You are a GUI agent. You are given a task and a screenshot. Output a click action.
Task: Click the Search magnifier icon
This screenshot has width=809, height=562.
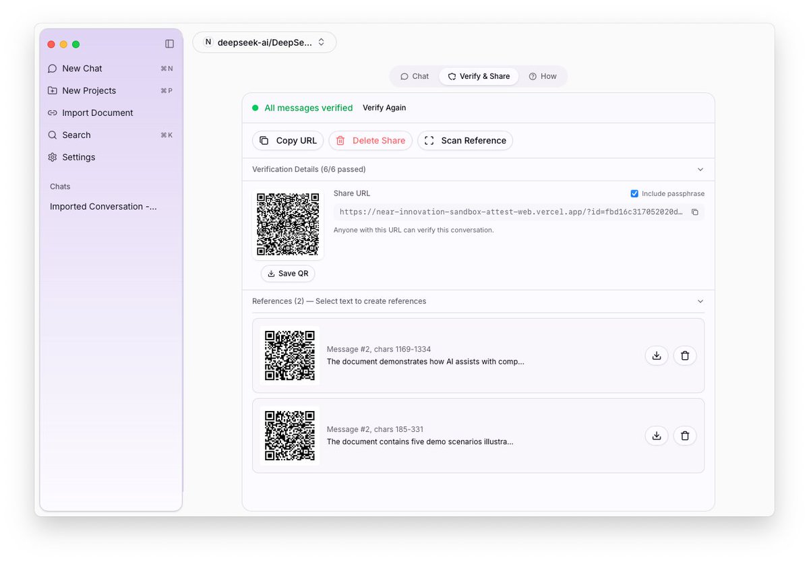[x=53, y=135]
